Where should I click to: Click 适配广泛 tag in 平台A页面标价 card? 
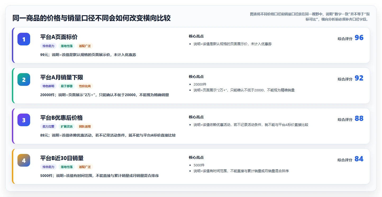point(85,46)
